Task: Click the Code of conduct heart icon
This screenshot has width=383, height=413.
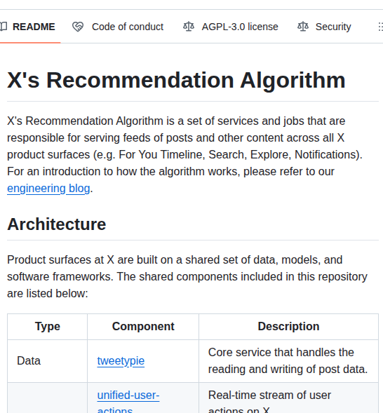Action: 78,27
